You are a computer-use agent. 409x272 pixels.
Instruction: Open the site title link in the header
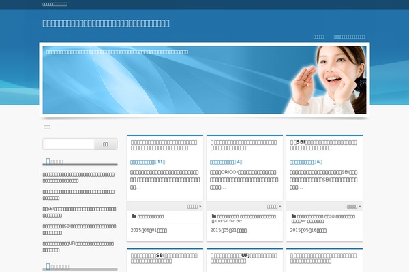click(x=106, y=23)
